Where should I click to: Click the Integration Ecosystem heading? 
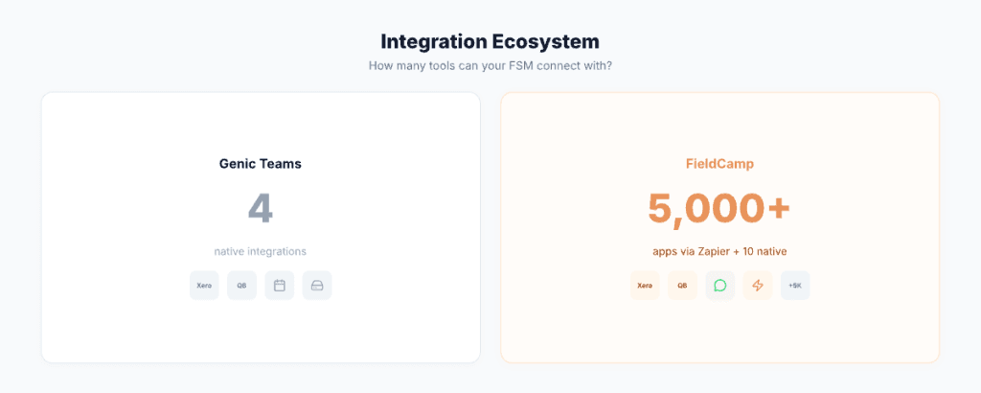click(x=490, y=41)
